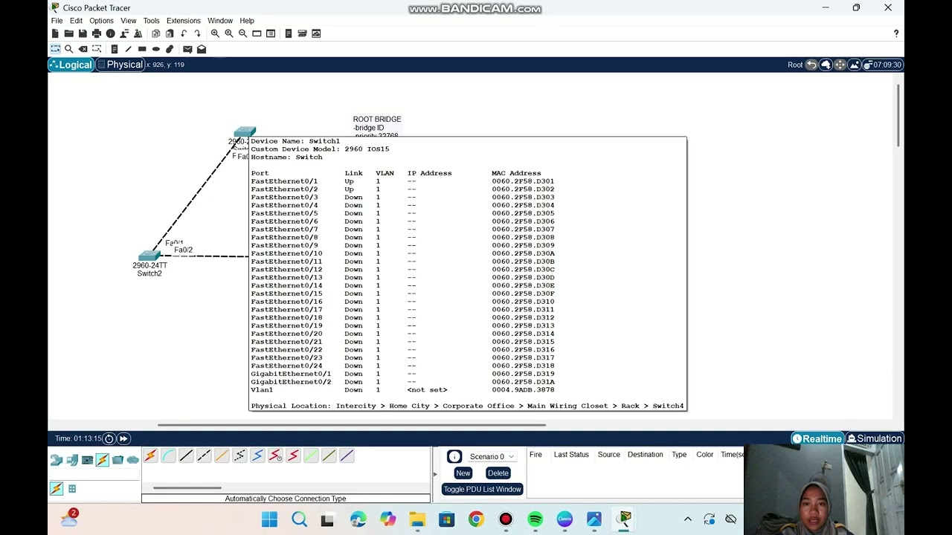Click the Power Cycle Devices button
The width and height of the screenshot is (952, 535).
click(x=109, y=438)
